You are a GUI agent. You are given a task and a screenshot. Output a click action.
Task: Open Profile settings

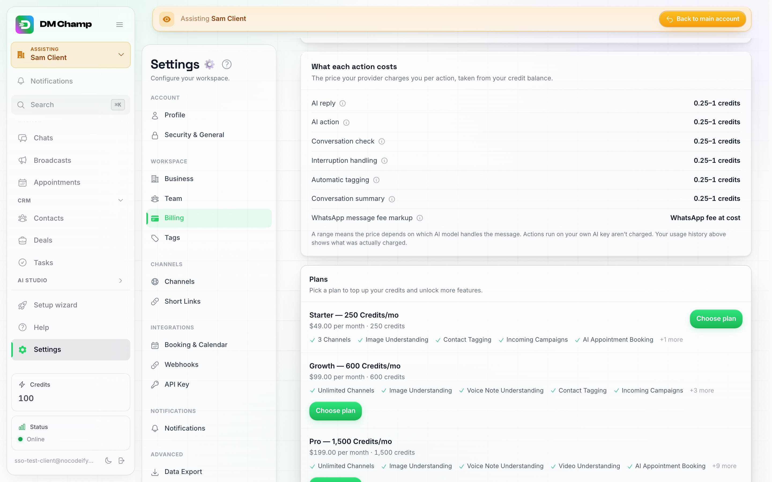tap(209, 115)
